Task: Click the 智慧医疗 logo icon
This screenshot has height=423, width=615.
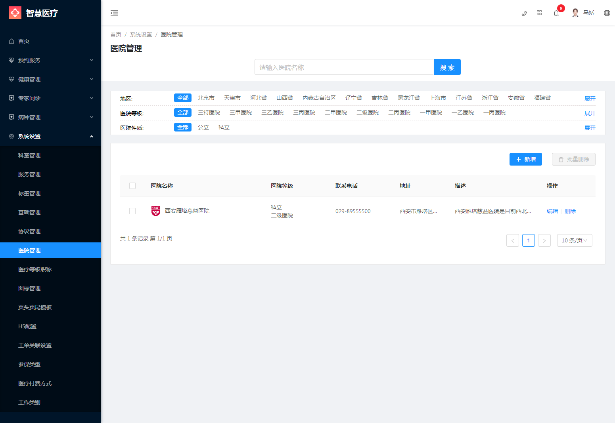Action: click(15, 13)
